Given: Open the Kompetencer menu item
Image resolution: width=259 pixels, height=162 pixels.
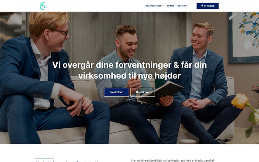Looking at the screenshot, I should [153, 6].
